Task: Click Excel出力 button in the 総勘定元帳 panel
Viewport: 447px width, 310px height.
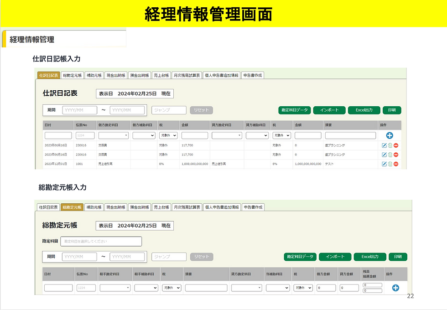Action: click(x=370, y=257)
